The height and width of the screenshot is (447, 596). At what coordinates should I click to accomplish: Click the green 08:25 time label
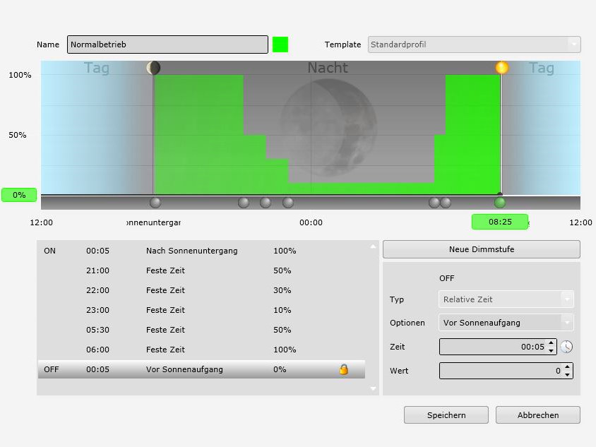[500, 222]
